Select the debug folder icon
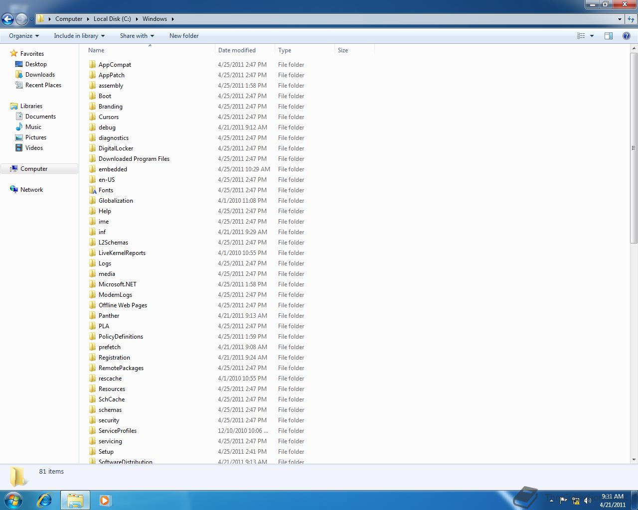The height and width of the screenshot is (510, 638). [x=92, y=127]
